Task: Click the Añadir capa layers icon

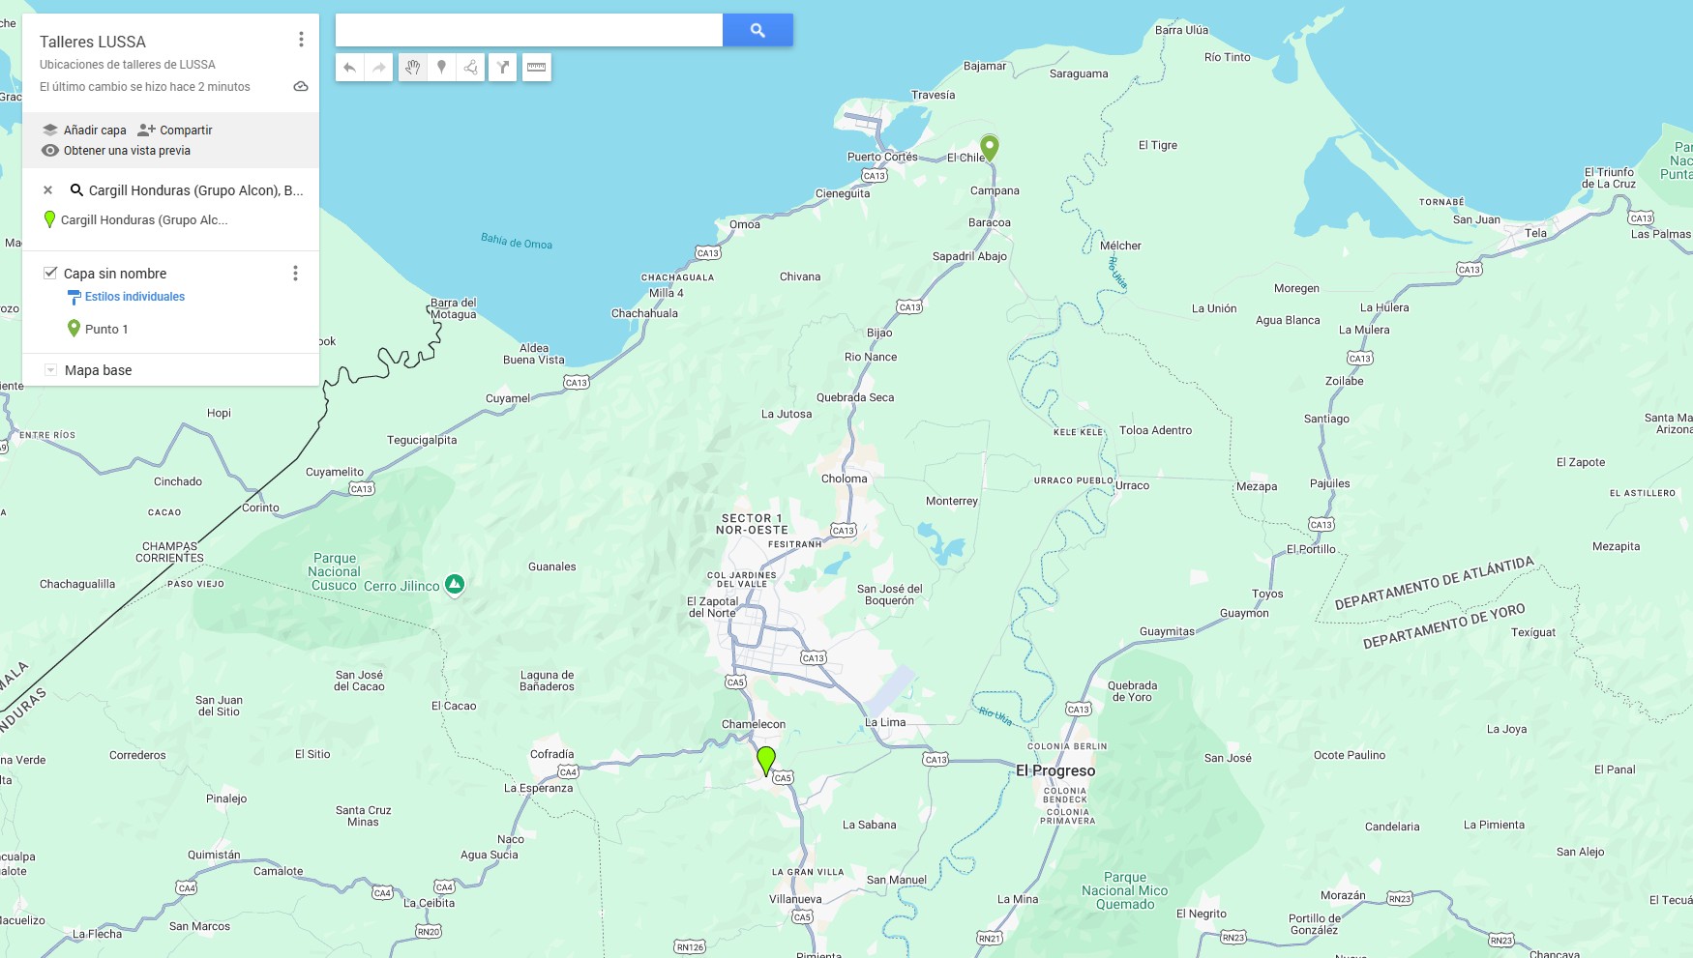Action: 49,129
